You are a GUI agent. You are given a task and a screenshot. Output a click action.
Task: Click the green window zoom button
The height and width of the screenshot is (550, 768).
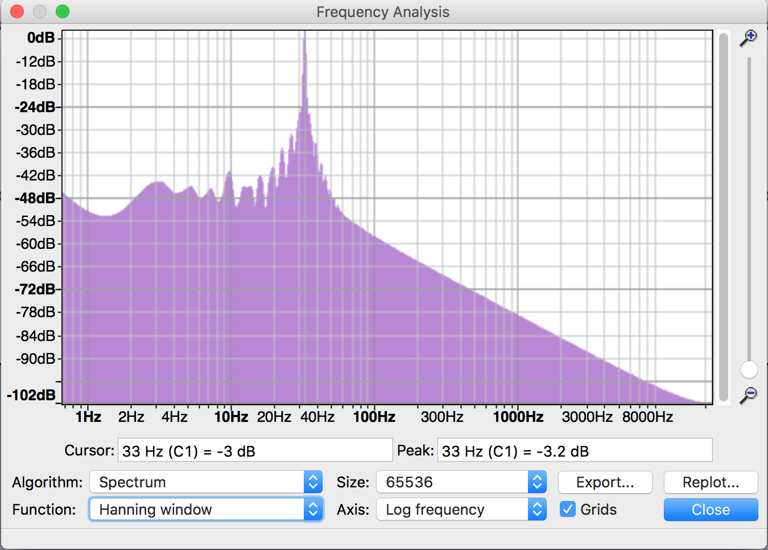(x=63, y=11)
